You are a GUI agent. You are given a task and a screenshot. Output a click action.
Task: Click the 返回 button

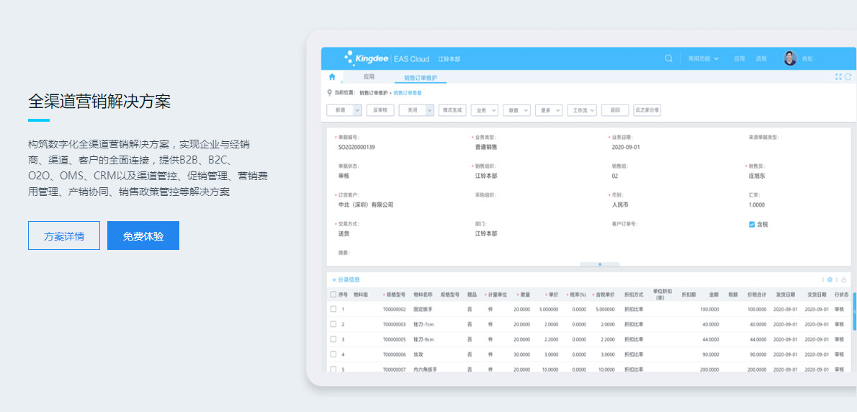tap(615, 109)
